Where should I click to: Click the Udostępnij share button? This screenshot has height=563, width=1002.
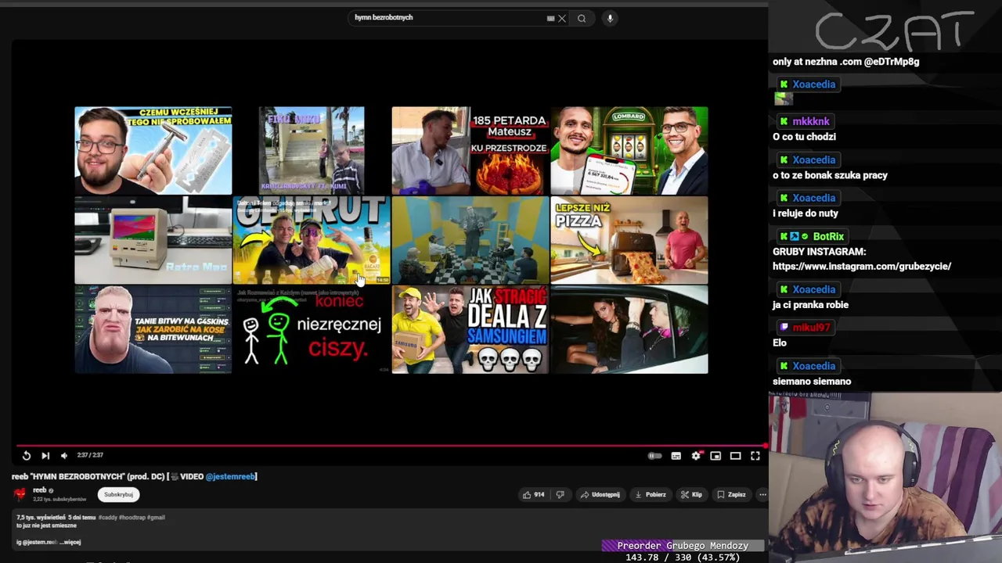point(600,494)
